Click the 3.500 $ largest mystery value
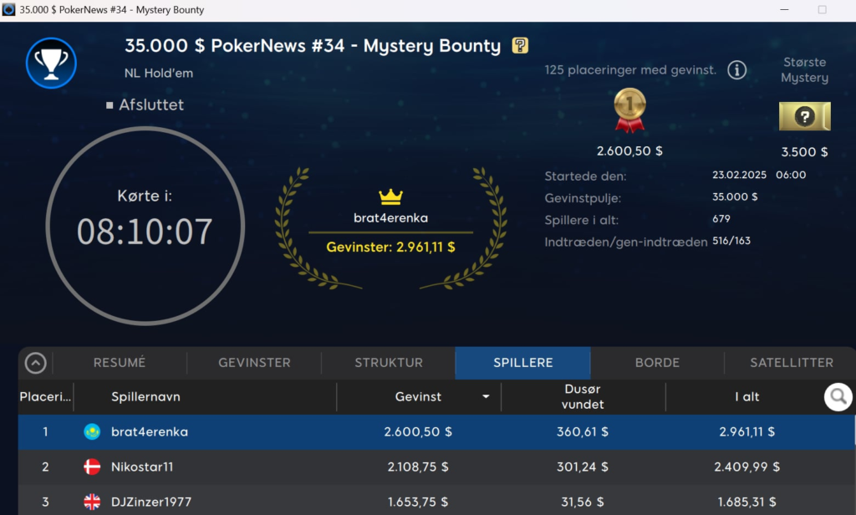The image size is (856, 515). click(x=804, y=152)
